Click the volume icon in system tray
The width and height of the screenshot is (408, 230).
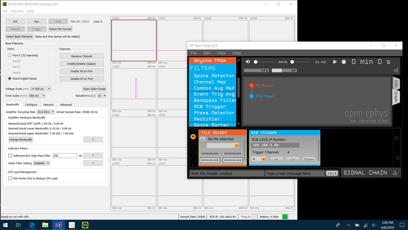pos(374,225)
